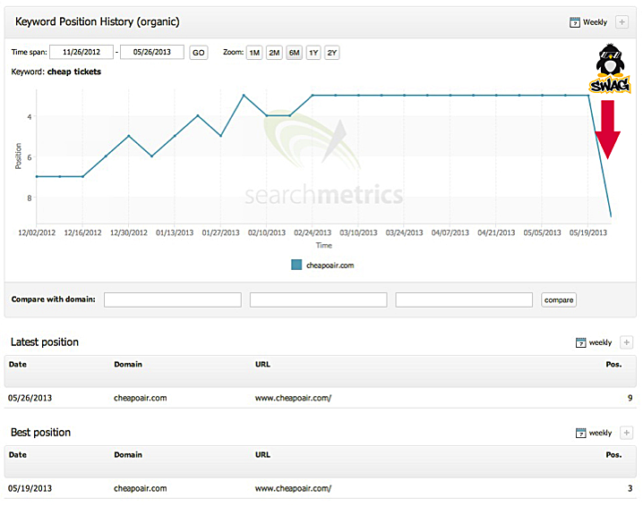Image resolution: width=643 pixels, height=506 pixels.
Task: Toggle the cheapoair.com legend color swatch
Action: (296, 265)
